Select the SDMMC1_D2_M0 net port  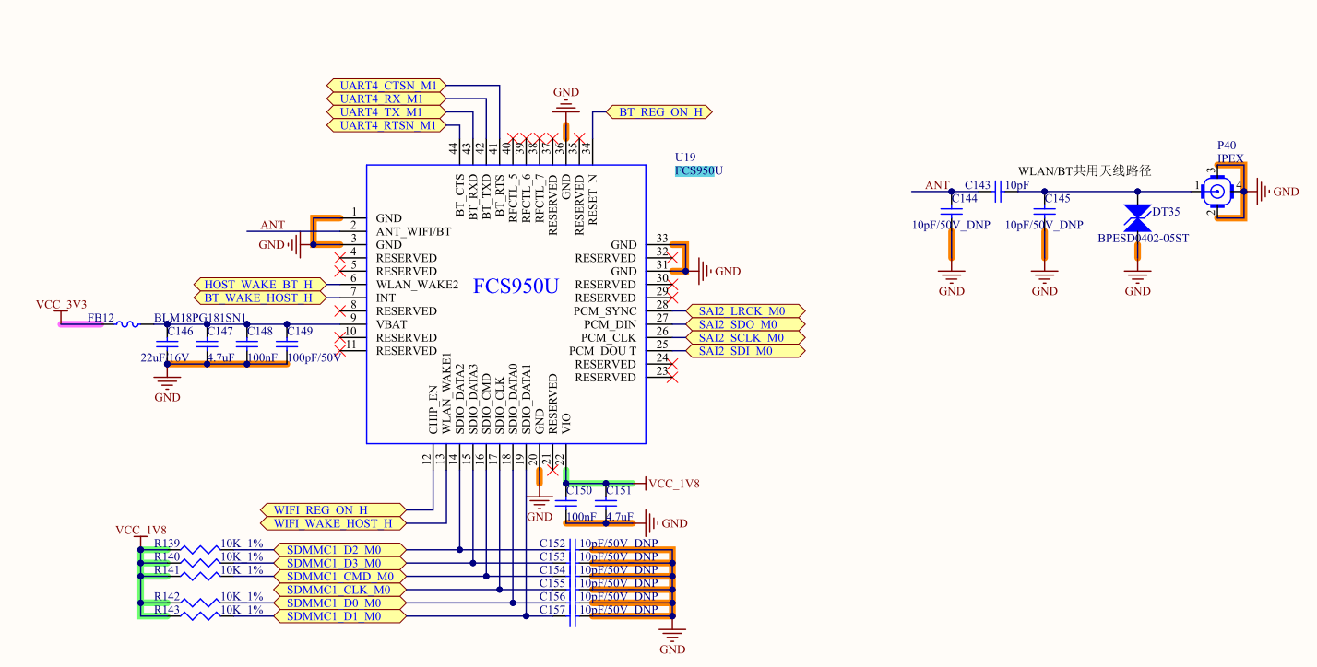(340, 550)
